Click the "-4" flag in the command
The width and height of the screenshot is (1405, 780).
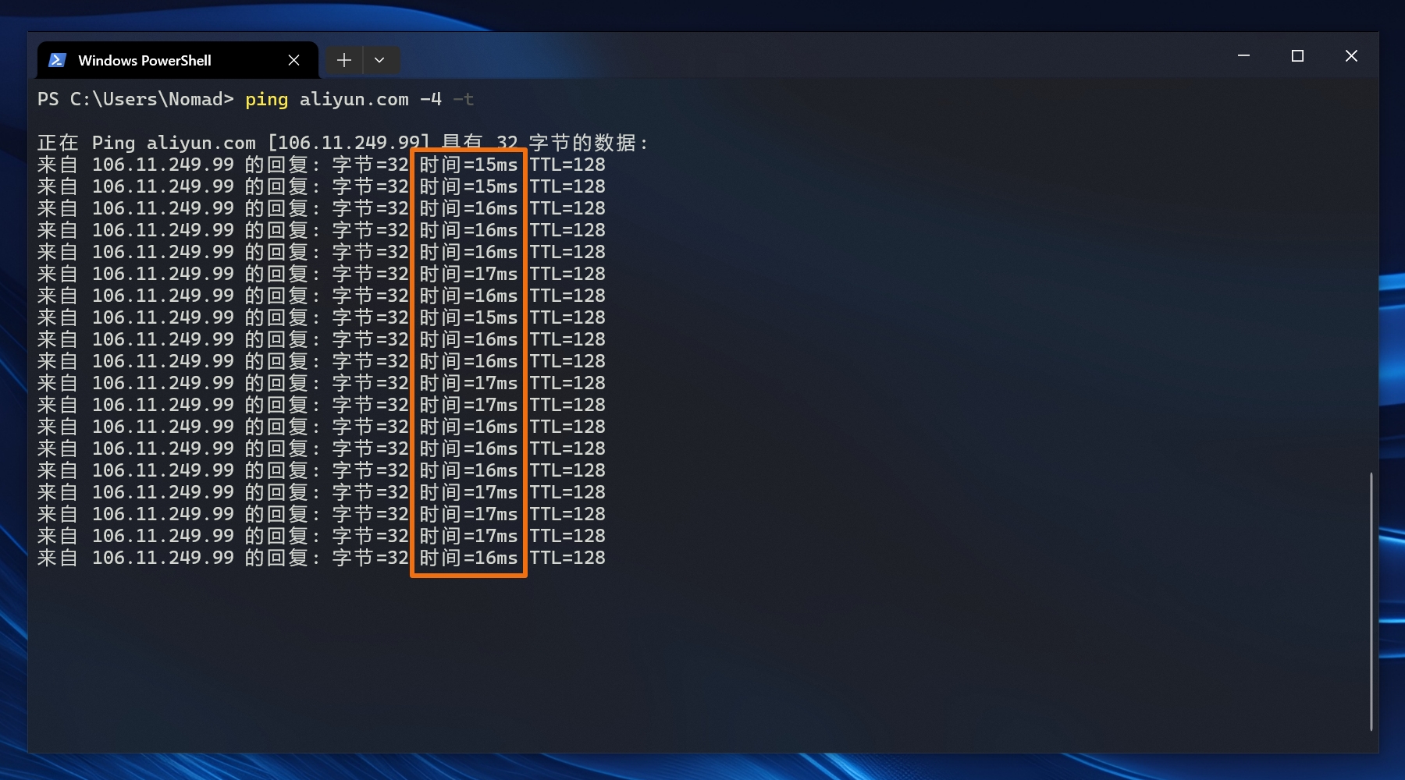431,99
